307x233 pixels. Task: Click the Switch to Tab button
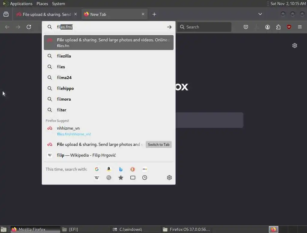(159, 145)
